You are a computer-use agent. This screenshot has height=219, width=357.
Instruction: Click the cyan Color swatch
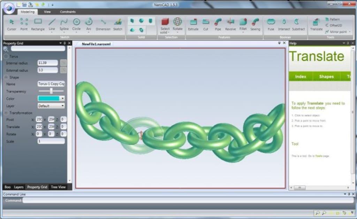[x=49, y=98]
